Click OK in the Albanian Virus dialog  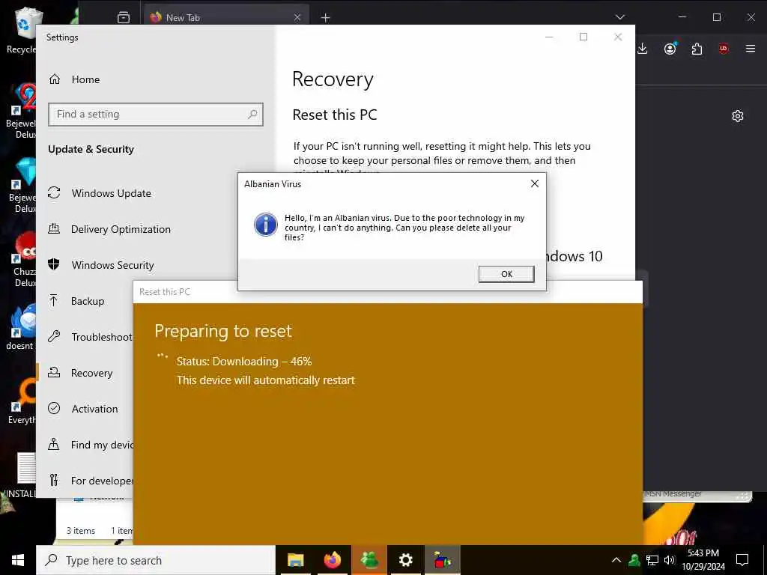(x=506, y=274)
